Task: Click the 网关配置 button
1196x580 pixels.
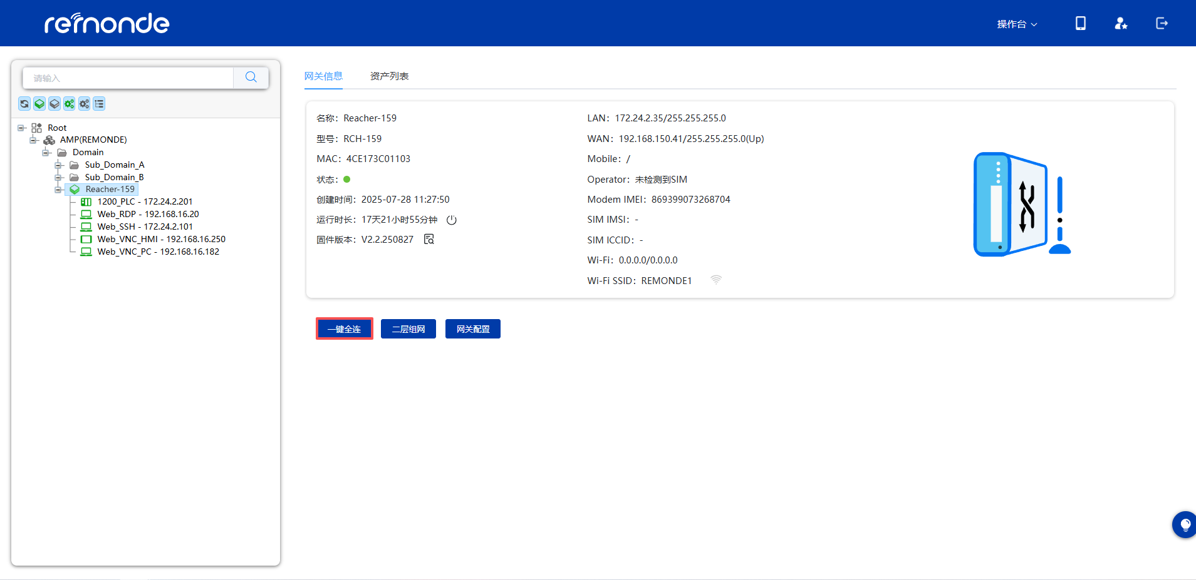Action: click(x=473, y=329)
